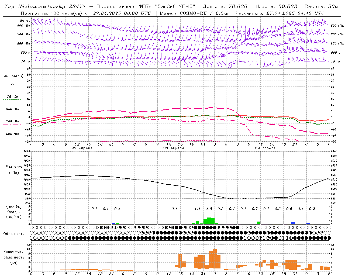Click the right '500 м' wind level label
The height and width of the screenshot is (276, 345).
point(336,53)
